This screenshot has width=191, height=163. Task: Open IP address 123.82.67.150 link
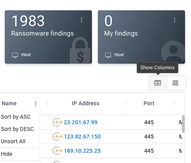coord(82,136)
